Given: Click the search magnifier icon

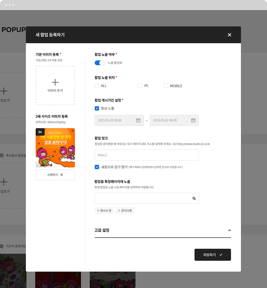Looking at the screenshot, I should click(x=194, y=198).
